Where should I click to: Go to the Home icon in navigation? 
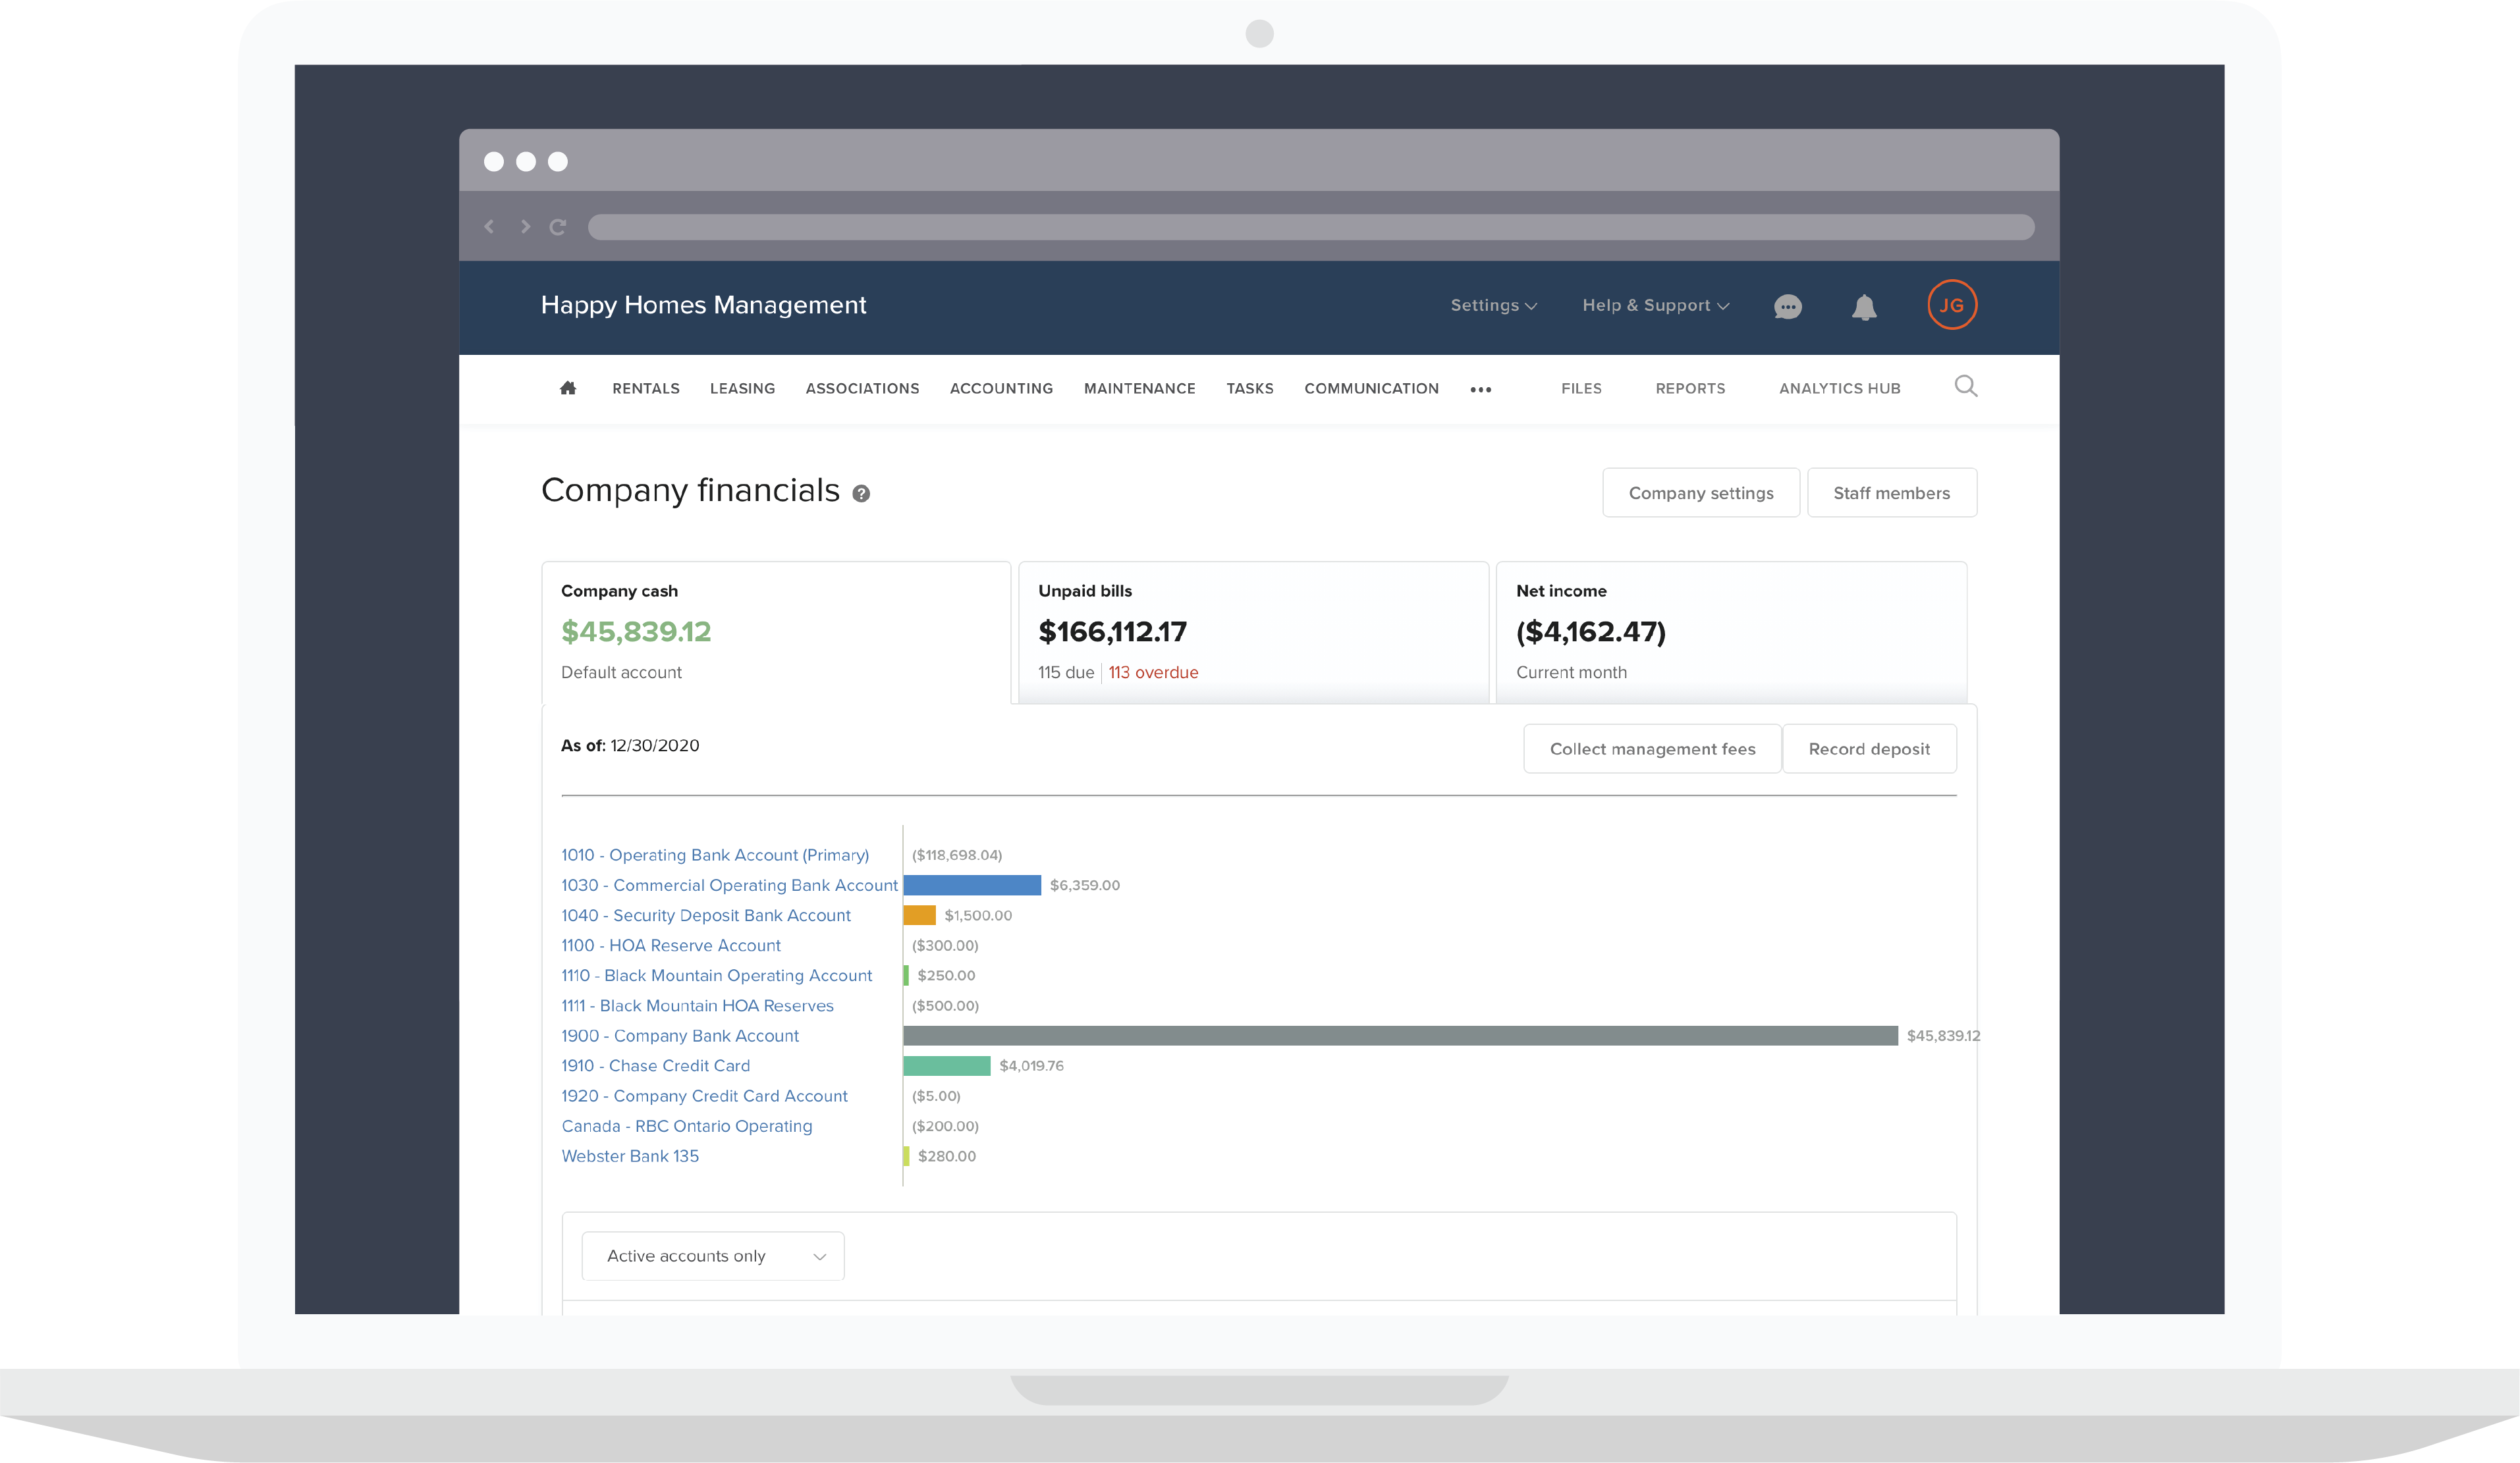568,388
